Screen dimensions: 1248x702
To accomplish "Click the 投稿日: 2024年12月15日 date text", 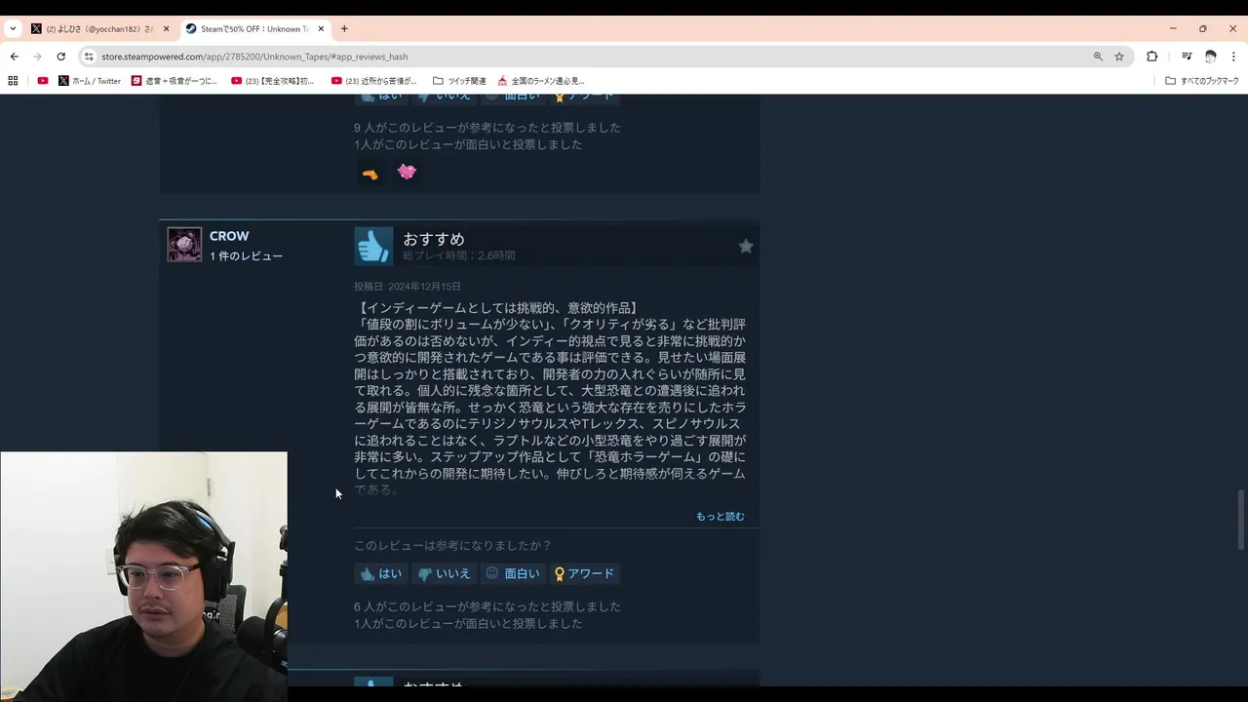I will pos(407,287).
